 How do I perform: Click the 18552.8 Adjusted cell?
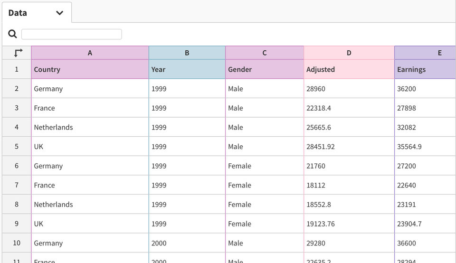(349, 204)
